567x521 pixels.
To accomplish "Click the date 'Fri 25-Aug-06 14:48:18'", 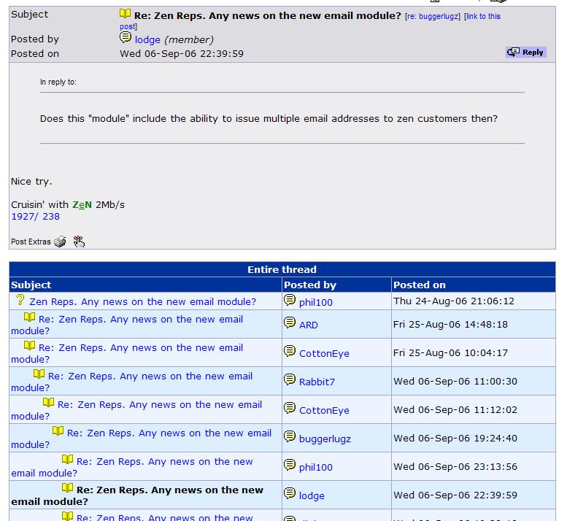I will pyautogui.click(x=450, y=325).
